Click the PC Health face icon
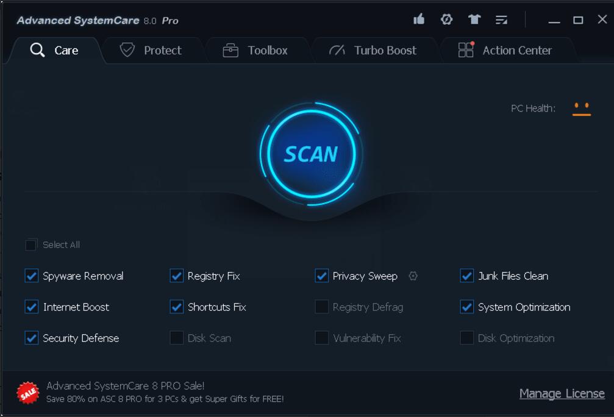614x417 pixels. coord(581,109)
